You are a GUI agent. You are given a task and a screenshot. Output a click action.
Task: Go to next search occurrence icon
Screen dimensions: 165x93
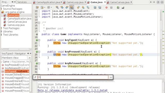pos(67,7)
